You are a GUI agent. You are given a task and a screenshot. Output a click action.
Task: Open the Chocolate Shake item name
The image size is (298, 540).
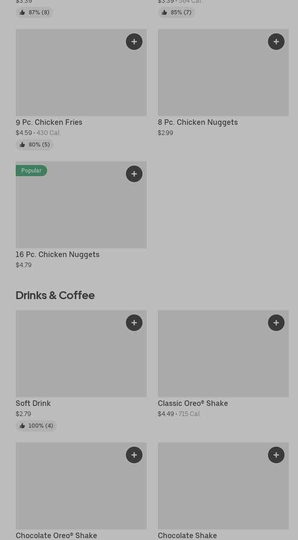pyautogui.click(x=187, y=535)
